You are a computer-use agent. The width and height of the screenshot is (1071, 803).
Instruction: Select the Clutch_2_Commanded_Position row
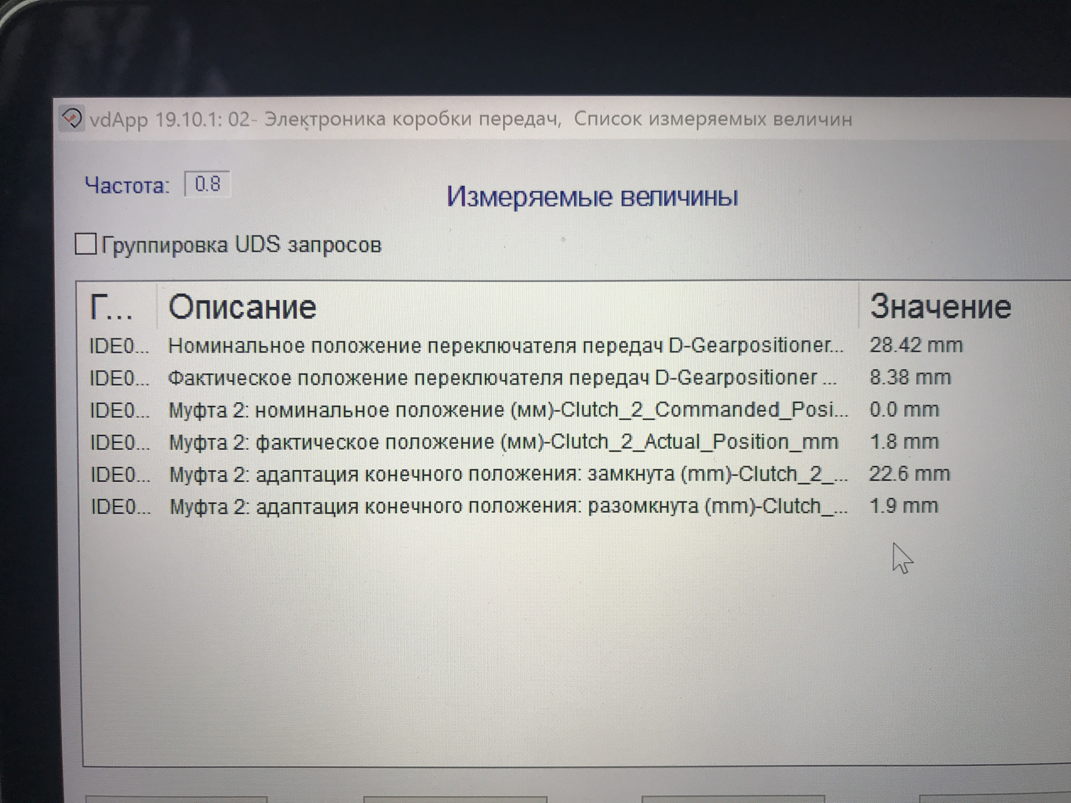pos(508,410)
